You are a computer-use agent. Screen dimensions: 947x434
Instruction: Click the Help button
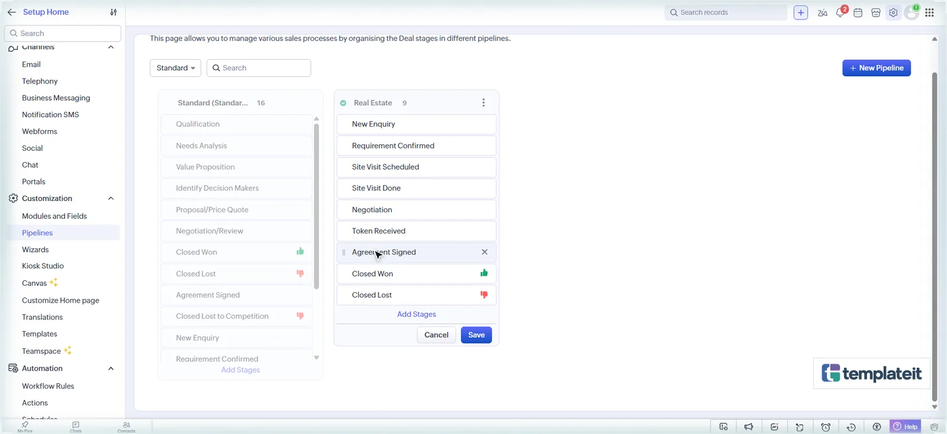click(906, 427)
